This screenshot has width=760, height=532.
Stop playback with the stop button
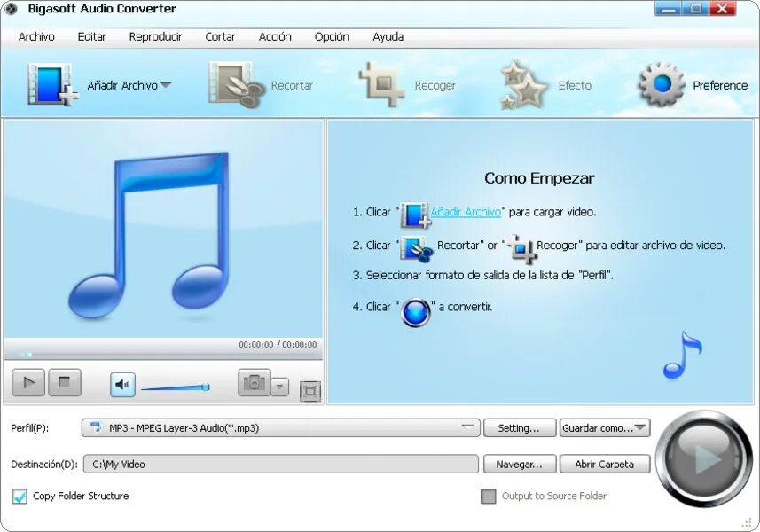pos(65,383)
